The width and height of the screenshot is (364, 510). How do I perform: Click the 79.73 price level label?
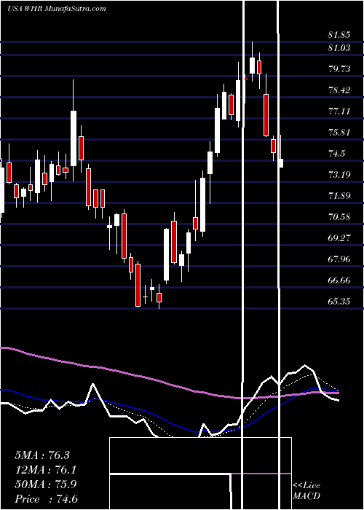point(339,69)
